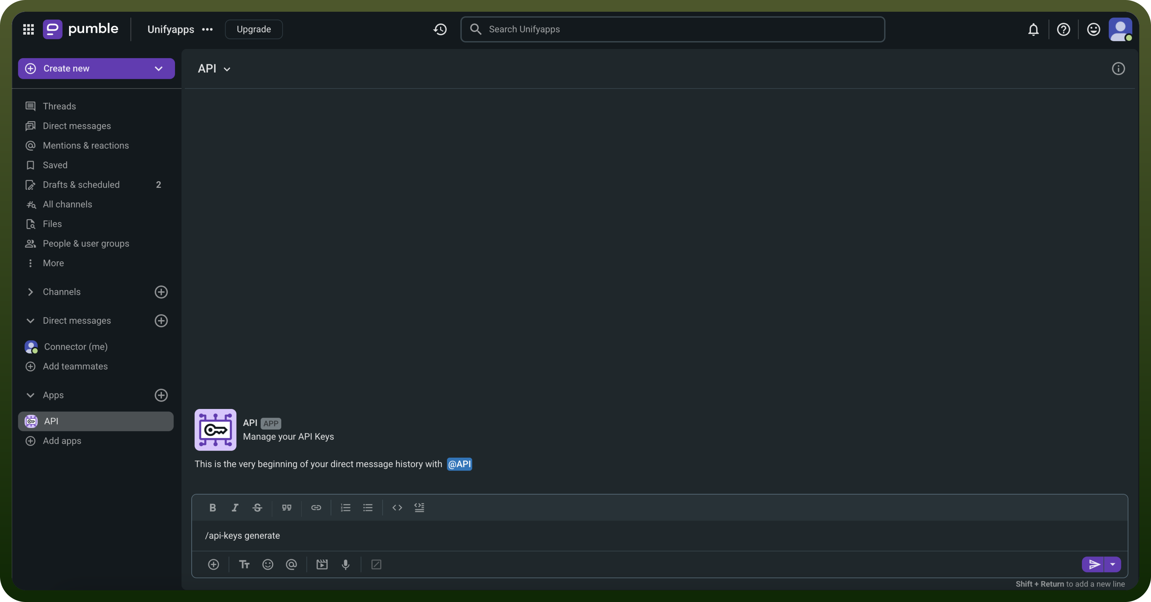Mention someone with the @ icon
The height and width of the screenshot is (602, 1151).
point(291,564)
